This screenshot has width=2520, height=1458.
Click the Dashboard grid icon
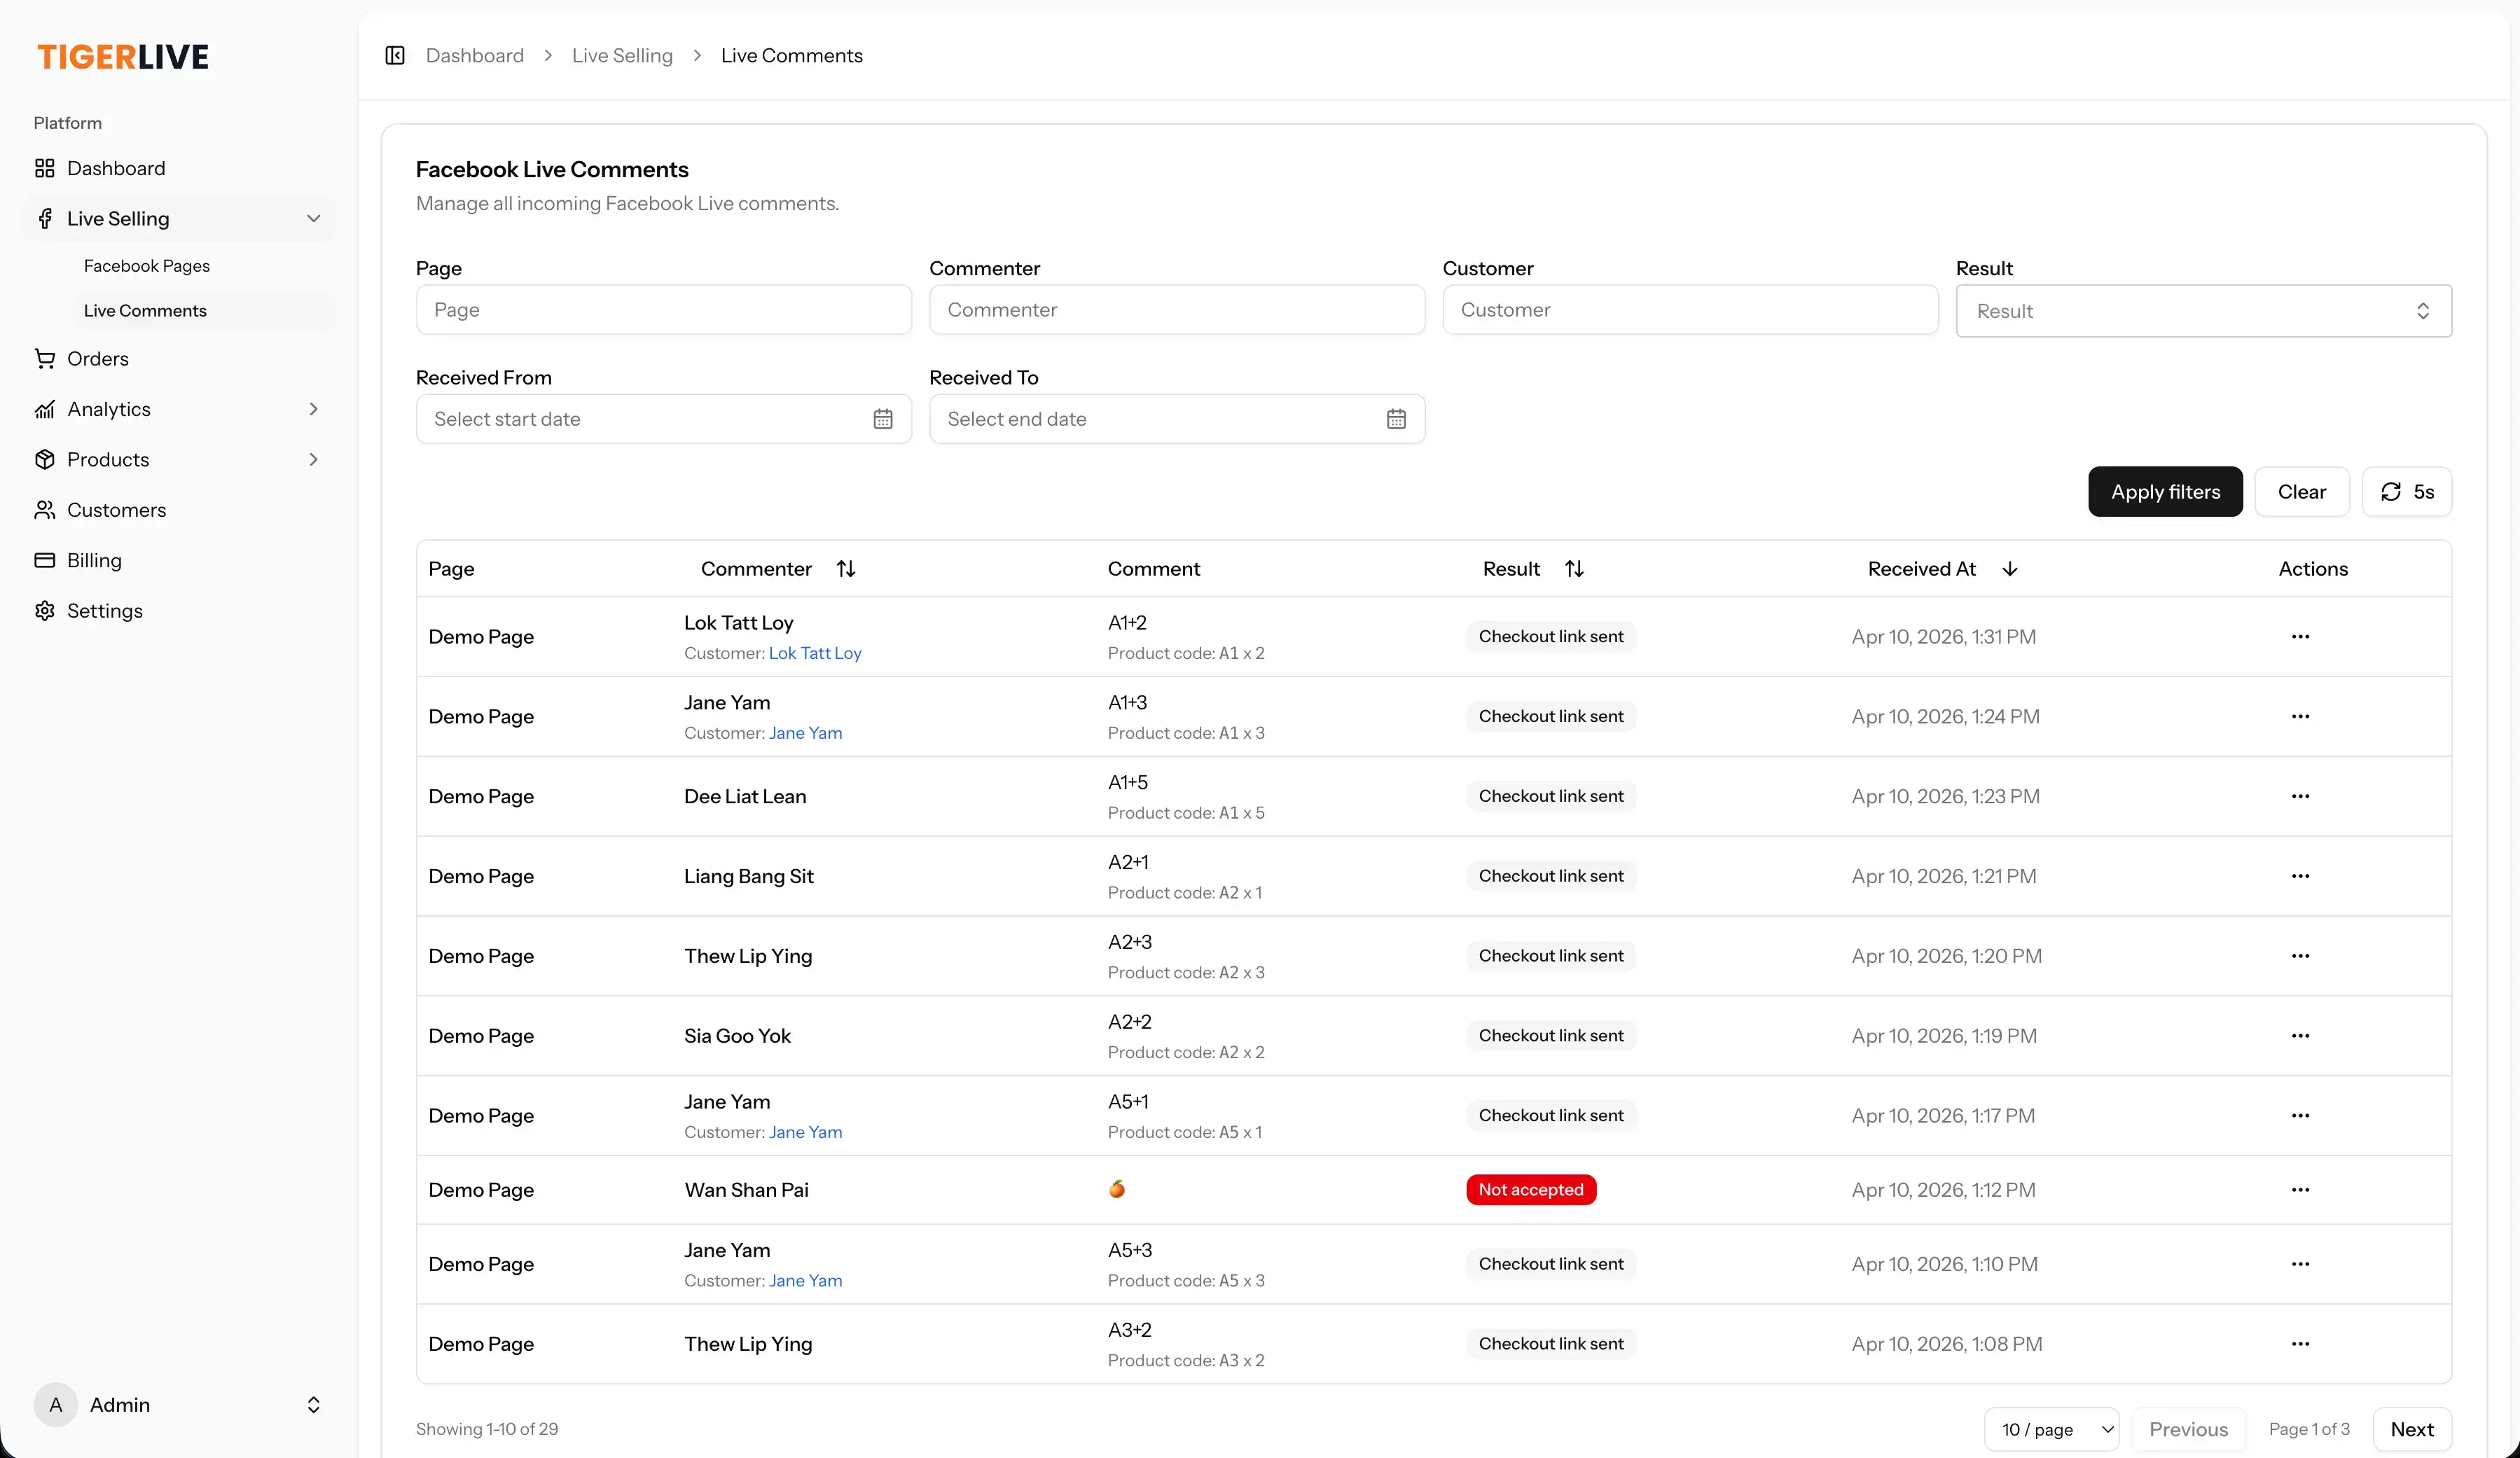(x=44, y=168)
